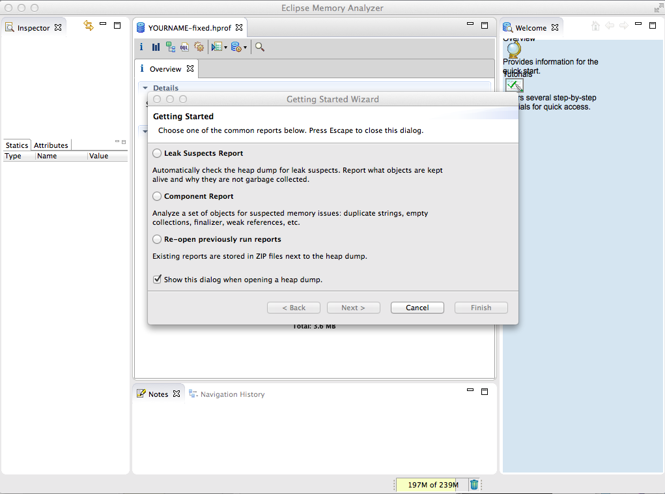
Task: Click the Cancel button in wizard
Action: [x=417, y=308]
